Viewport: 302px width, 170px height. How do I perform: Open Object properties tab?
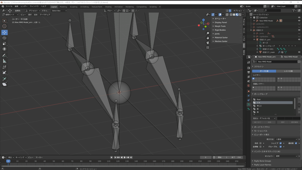click(x=249, y=91)
